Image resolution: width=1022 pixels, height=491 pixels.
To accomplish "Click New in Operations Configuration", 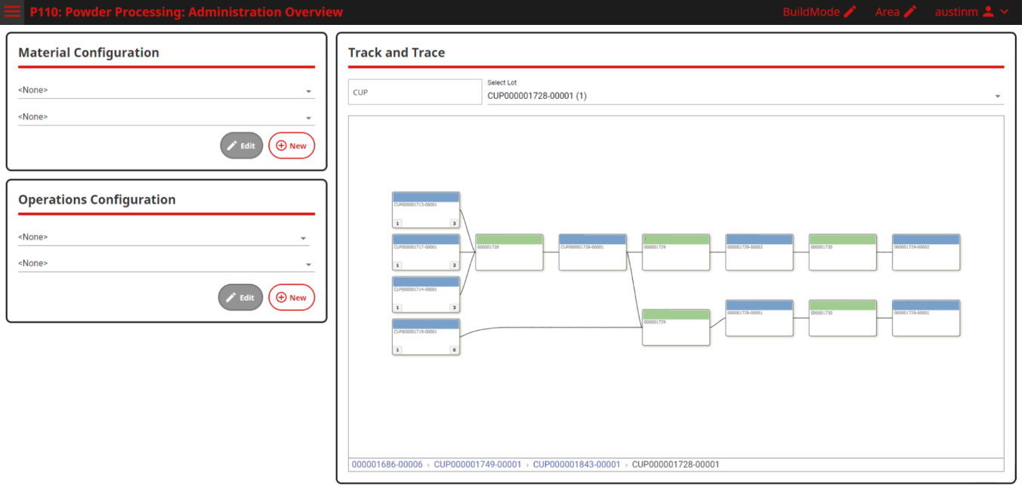I will click(292, 298).
